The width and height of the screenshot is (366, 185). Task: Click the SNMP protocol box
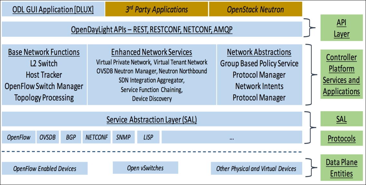pyautogui.click(x=123, y=137)
